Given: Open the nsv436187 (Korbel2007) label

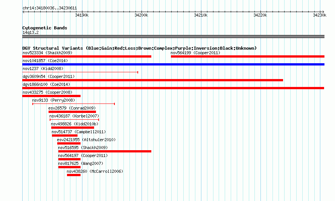Looking at the screenshot, I should [74, 116].
